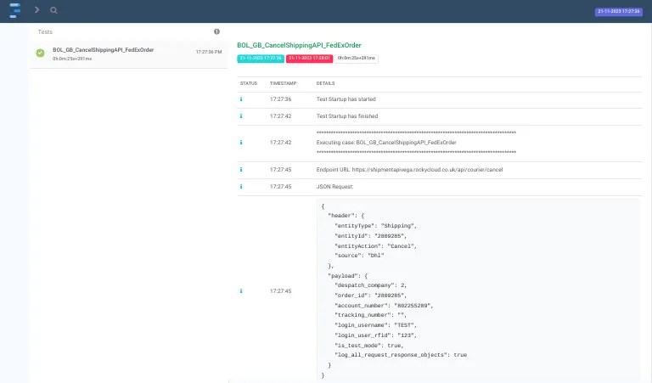652x383 pixels.
Task: Open the search magnifier icon
Action: click(x=53, y=10)
